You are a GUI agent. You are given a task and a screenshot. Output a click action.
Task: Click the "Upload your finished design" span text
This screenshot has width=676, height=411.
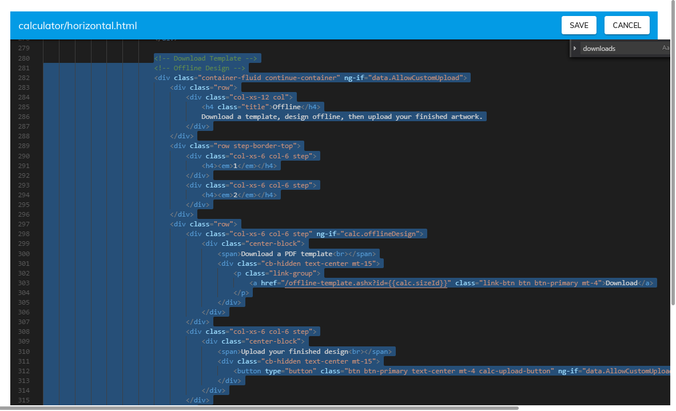(x=295, y=352)
